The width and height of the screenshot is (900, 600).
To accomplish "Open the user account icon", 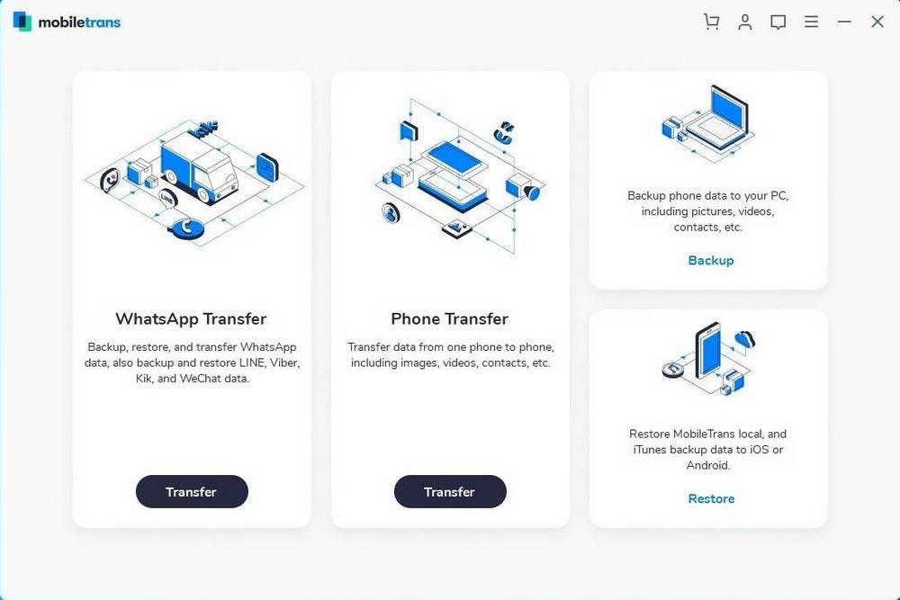I will click(x=745, y=22).
